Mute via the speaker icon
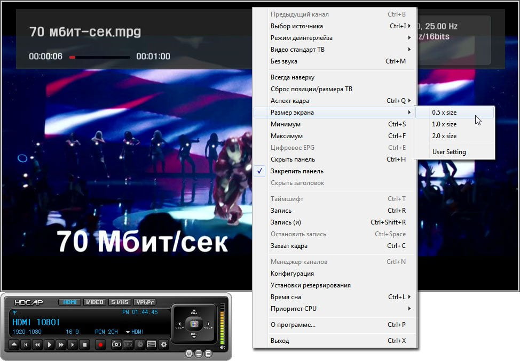The image size is (520, 361). pyautogui.click(x=222, y=347)
